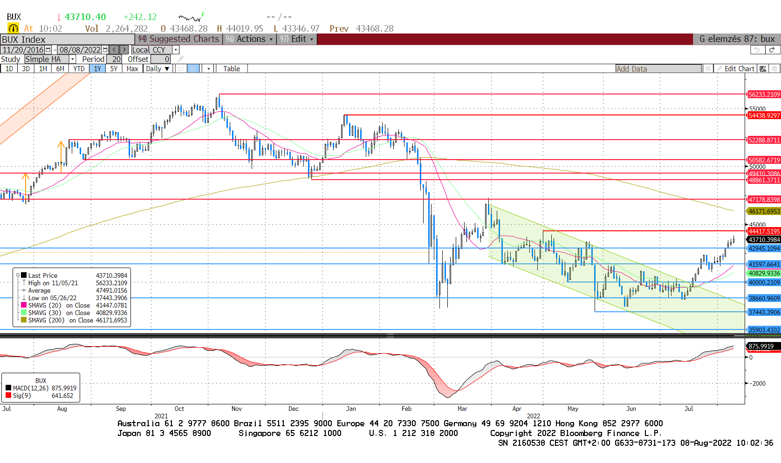The width and height of the screenshot is (781, 463).
Task: Click the Edit Chart button
Action: pos(735,69)
